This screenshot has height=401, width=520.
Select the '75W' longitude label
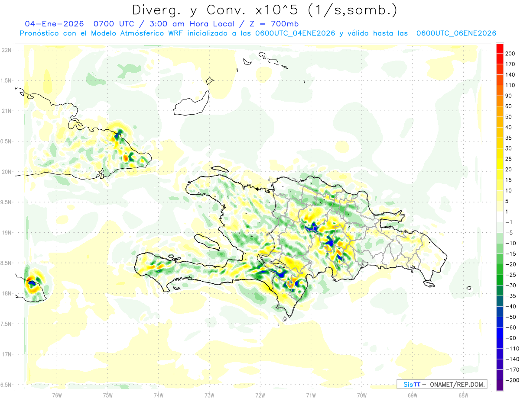click(108, 395)
